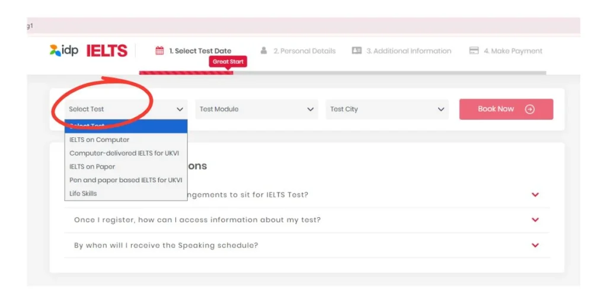Click the ID card icon beside Additional Information
The height and width of the screenshot is (303, 607).
[356, 51]
